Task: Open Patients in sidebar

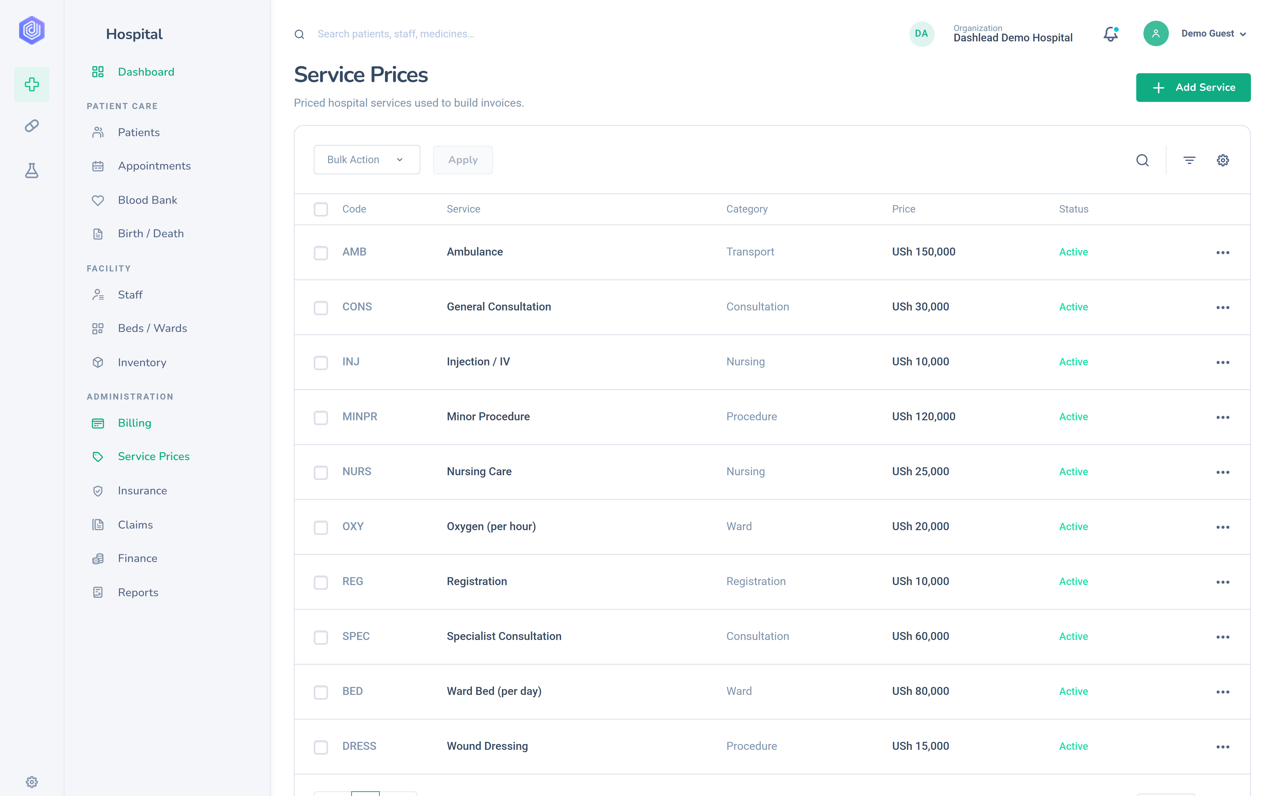Action: [139, 132]
